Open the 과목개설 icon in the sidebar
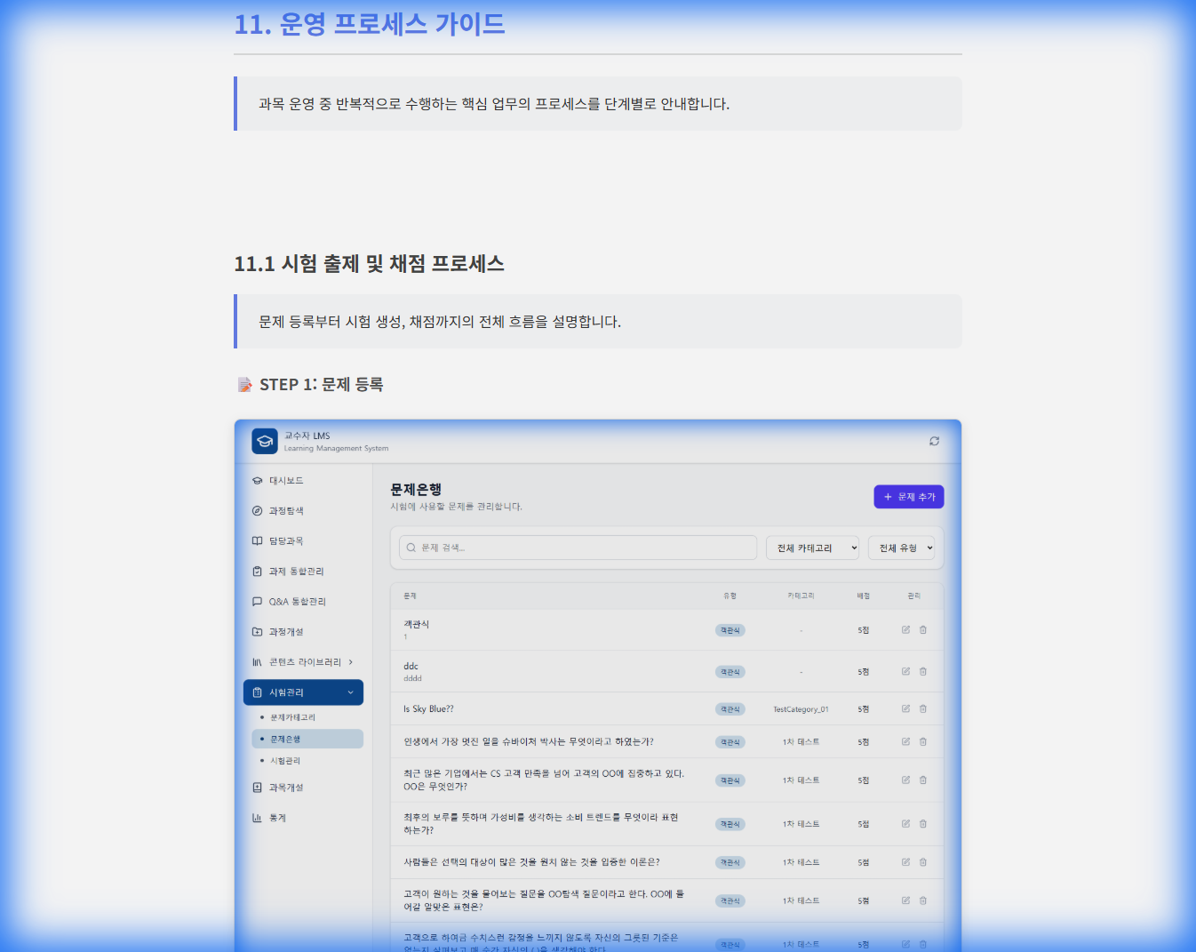The width and height of the screenshot is (1196, 952). point(256,787)
